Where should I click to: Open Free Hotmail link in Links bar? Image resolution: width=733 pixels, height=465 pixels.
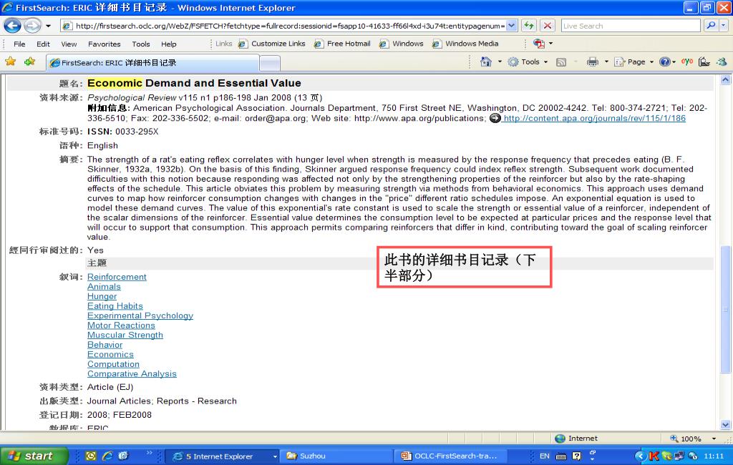point(342,44)
